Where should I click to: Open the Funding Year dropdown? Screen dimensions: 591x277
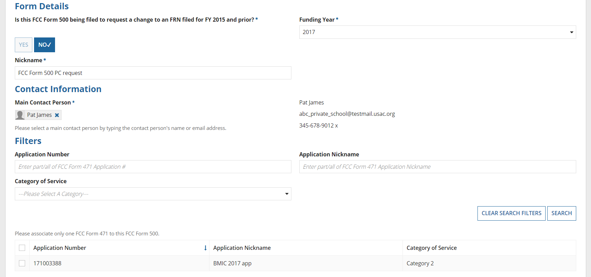coord(437,32)
